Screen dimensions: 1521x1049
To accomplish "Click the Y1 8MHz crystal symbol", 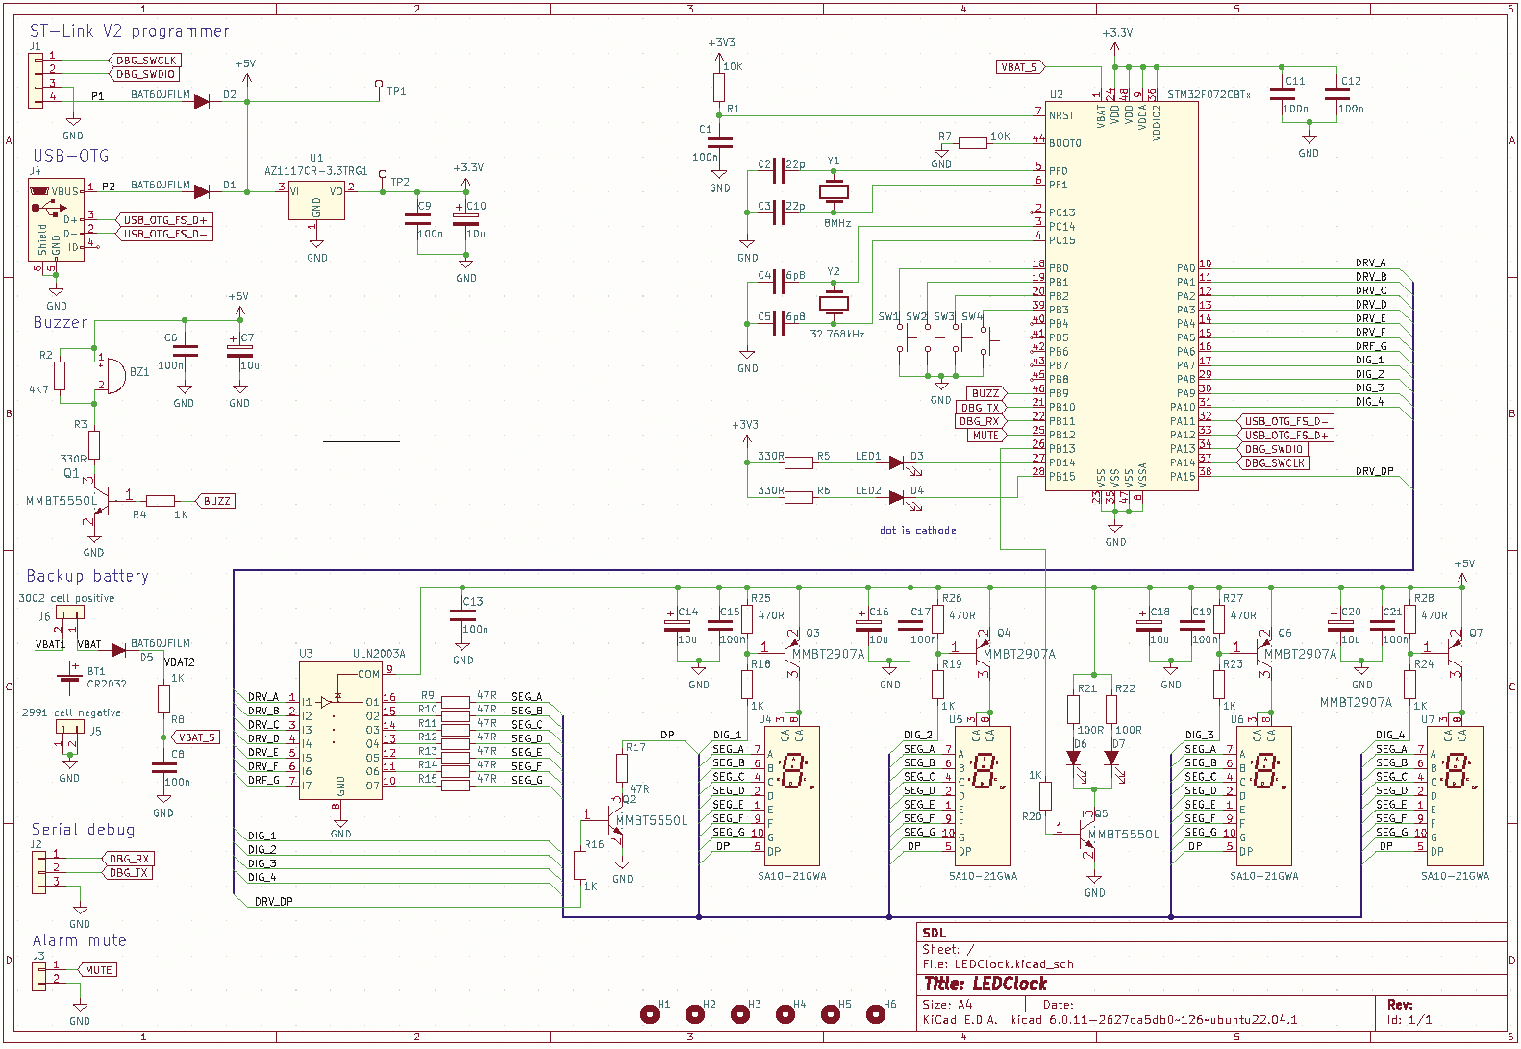I will tap(834, 191).
